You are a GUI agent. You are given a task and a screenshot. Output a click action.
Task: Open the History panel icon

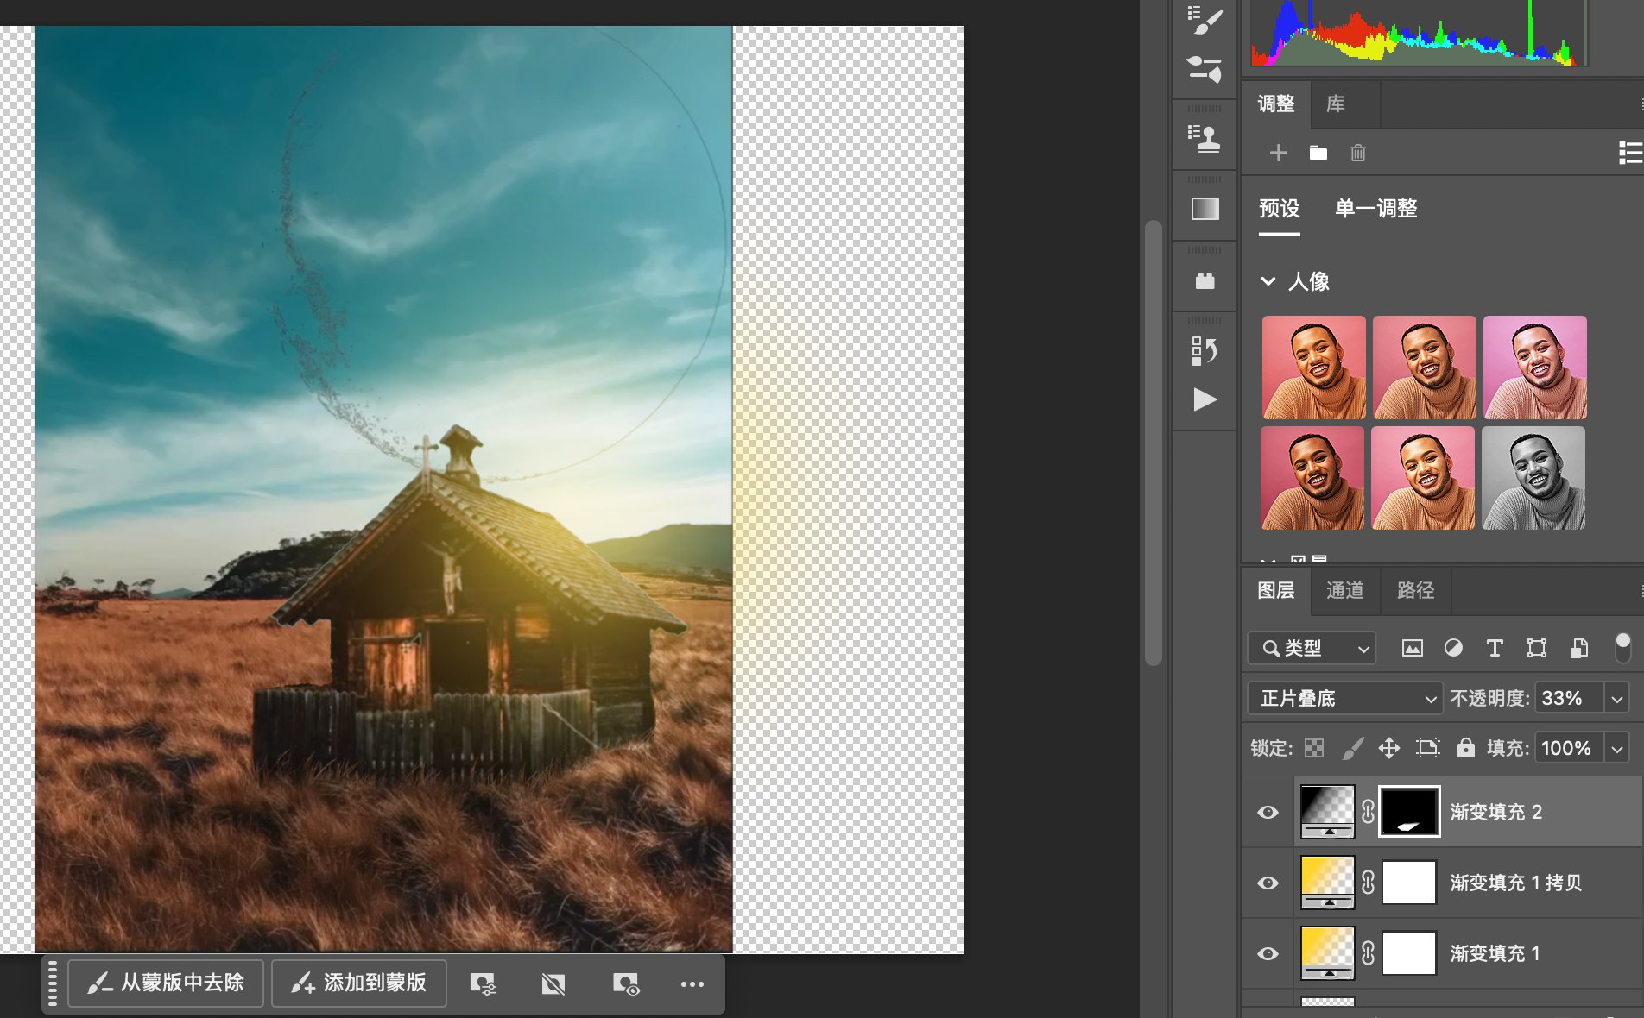[1205, 350]
